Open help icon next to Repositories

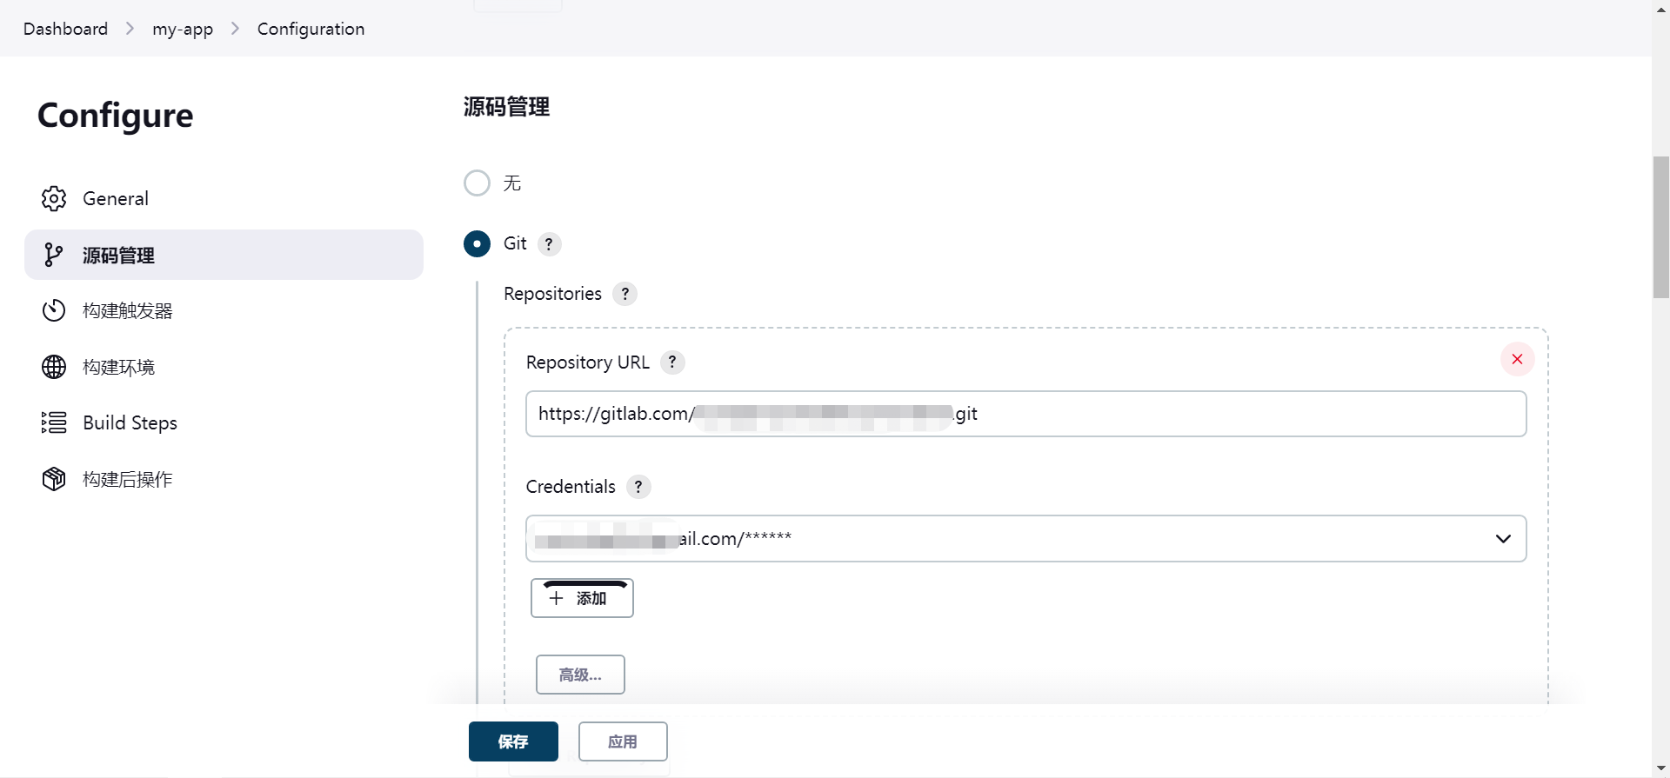tap(625, 294)
